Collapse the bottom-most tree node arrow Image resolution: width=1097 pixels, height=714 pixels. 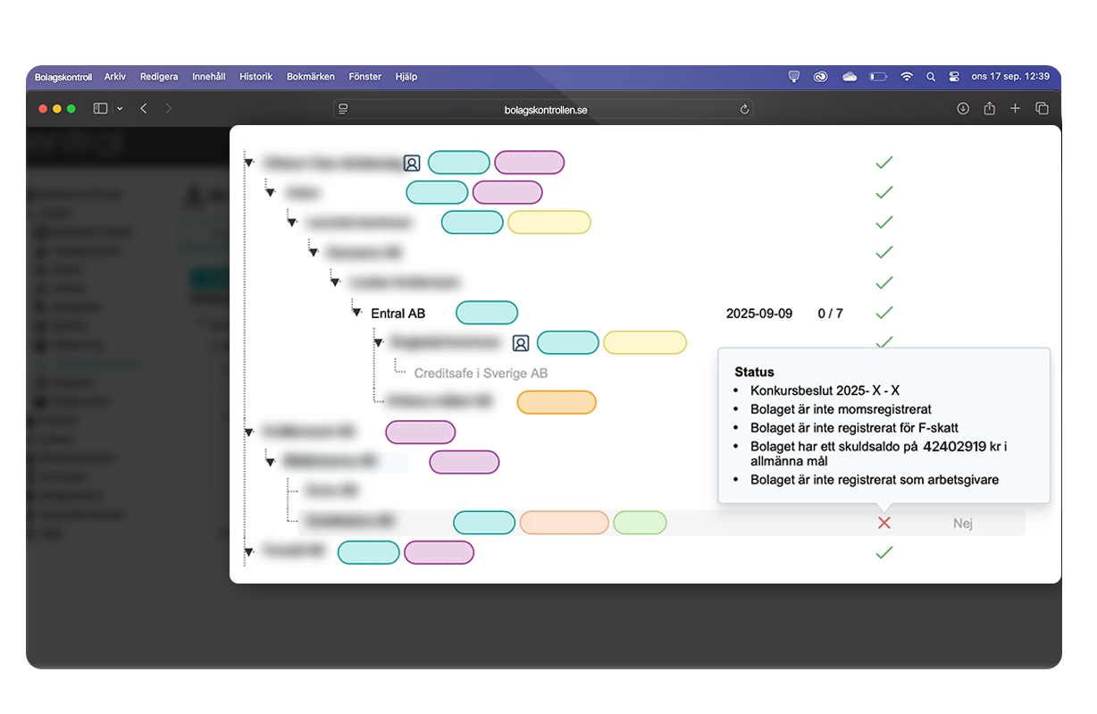click(x=248, y=553)
